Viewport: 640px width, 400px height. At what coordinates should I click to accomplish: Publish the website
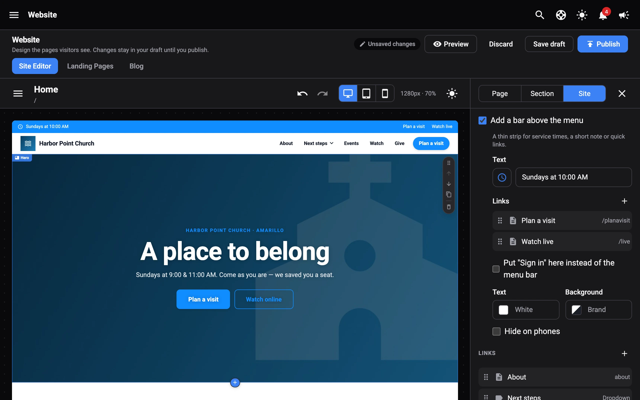602,44
